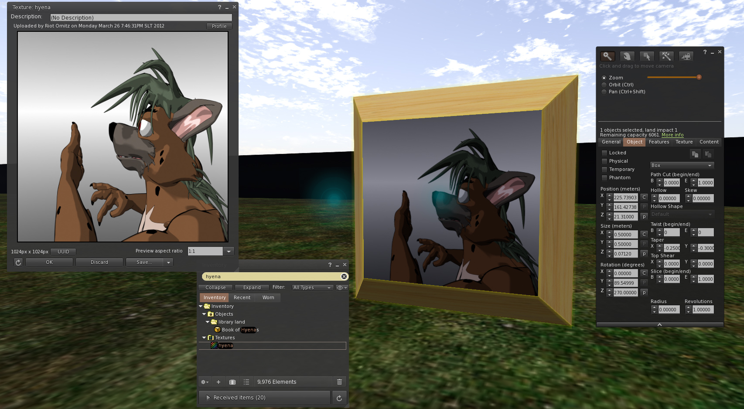Select the Land bulldozer tool
The width and height of the screenshot is (744, 409).
[x=686, y=56]
